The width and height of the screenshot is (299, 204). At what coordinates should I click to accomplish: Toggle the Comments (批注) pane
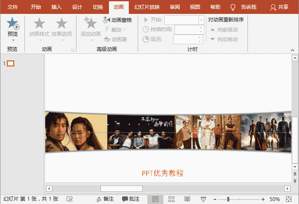[130, 199]
